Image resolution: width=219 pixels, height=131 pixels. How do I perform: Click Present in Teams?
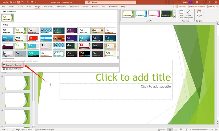pyautogui.click(x=197, y=6)
